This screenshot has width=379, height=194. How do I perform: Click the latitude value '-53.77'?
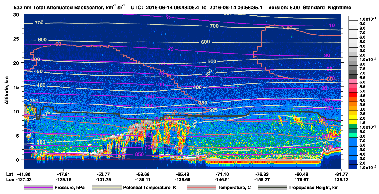(x=103, y=175)
